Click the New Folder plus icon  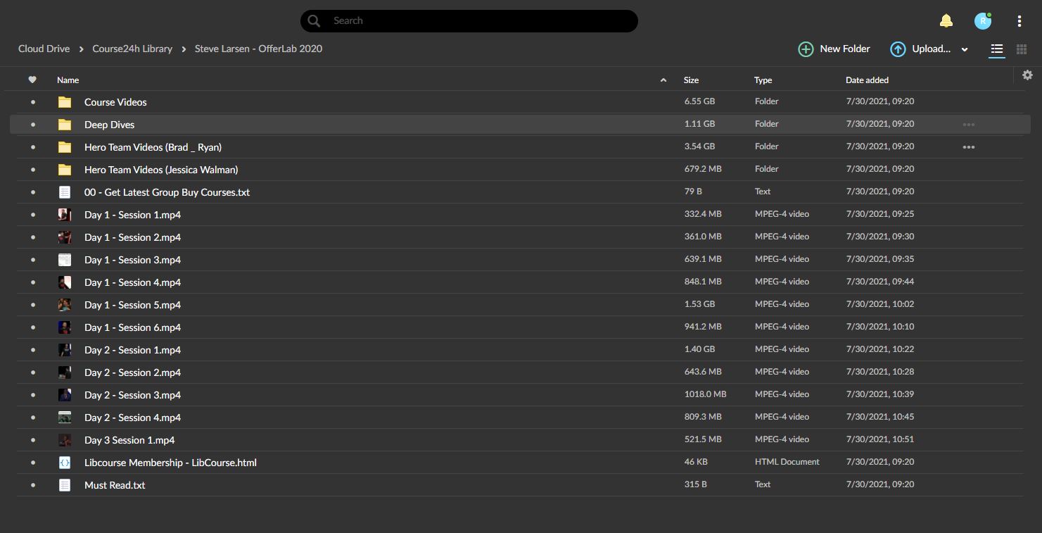point(805,49)
